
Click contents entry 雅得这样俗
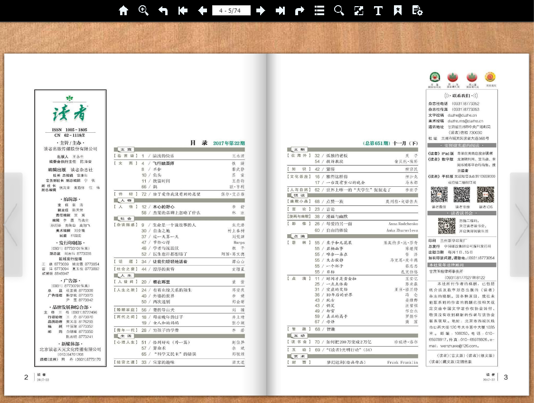click(337, 177)
